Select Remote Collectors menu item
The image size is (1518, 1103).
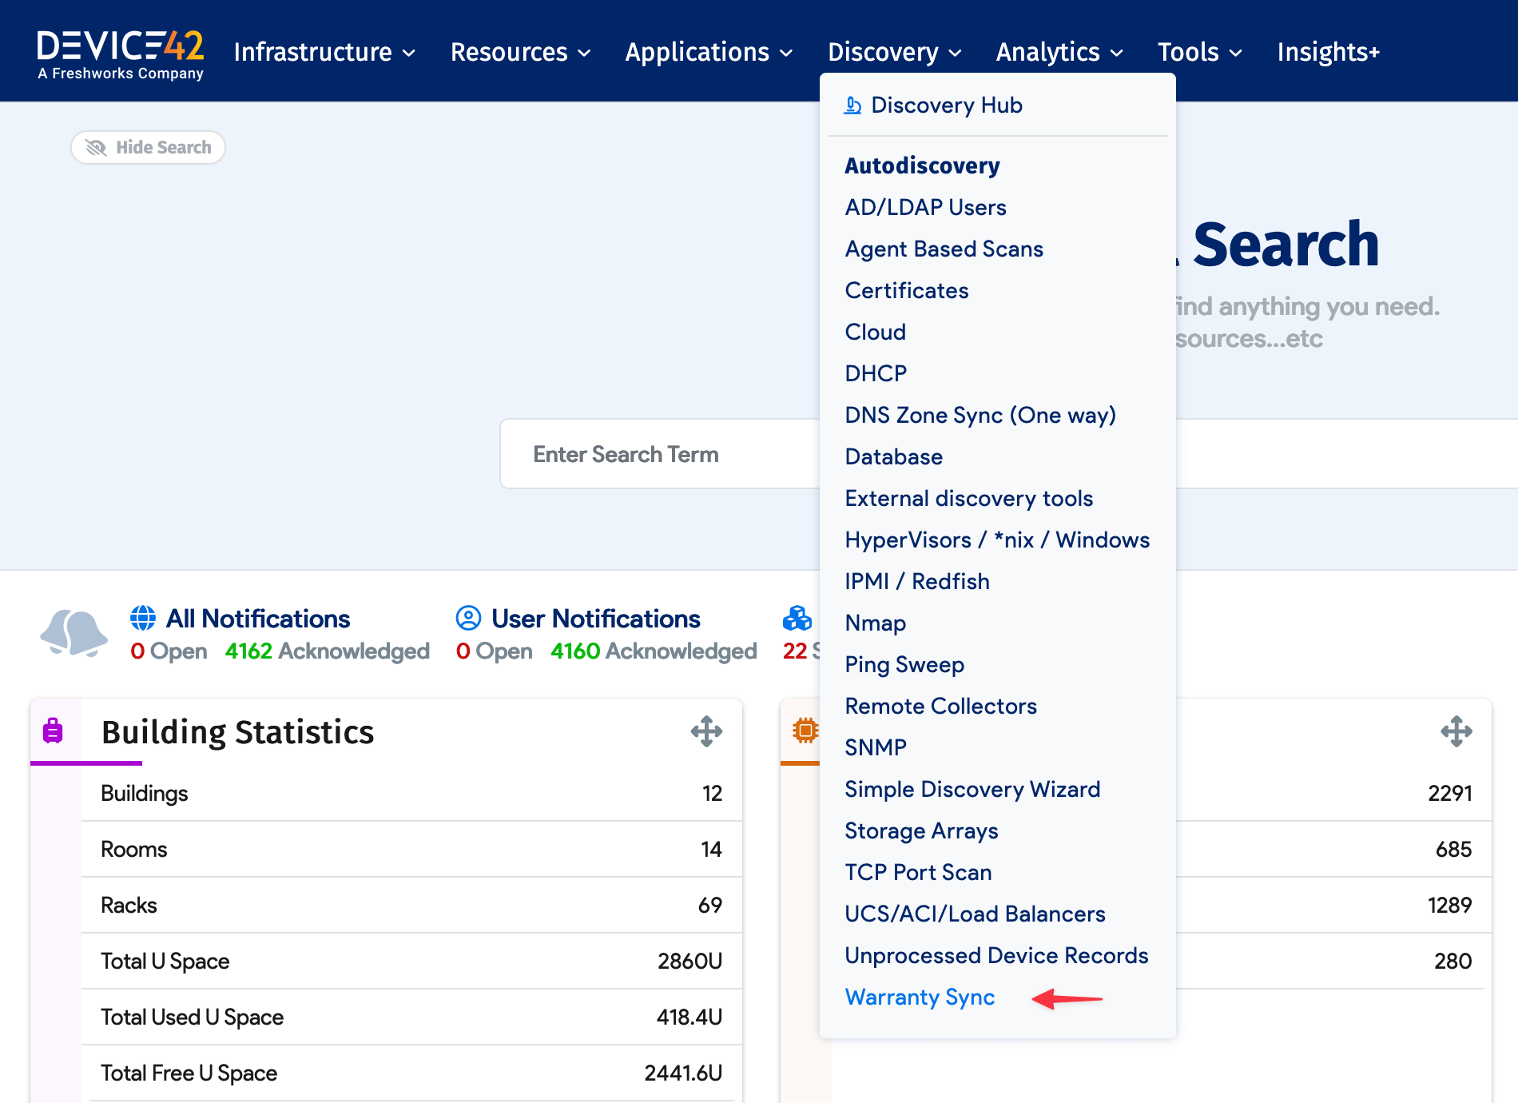(x=940, y=706)
